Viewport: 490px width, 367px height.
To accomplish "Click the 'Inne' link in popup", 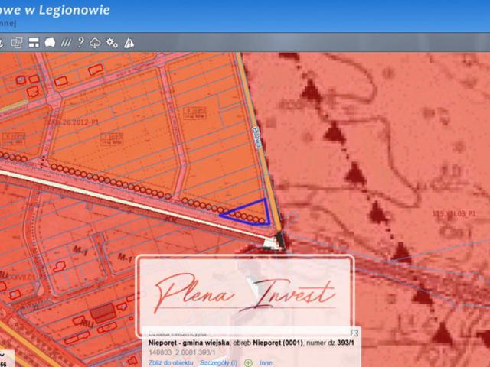I will click(x=266, y=362).
